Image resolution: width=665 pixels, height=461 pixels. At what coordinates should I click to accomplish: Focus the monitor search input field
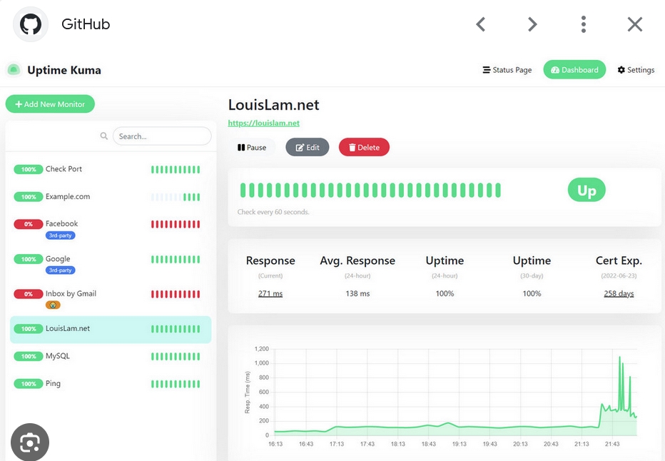click(x=163, y=136)
